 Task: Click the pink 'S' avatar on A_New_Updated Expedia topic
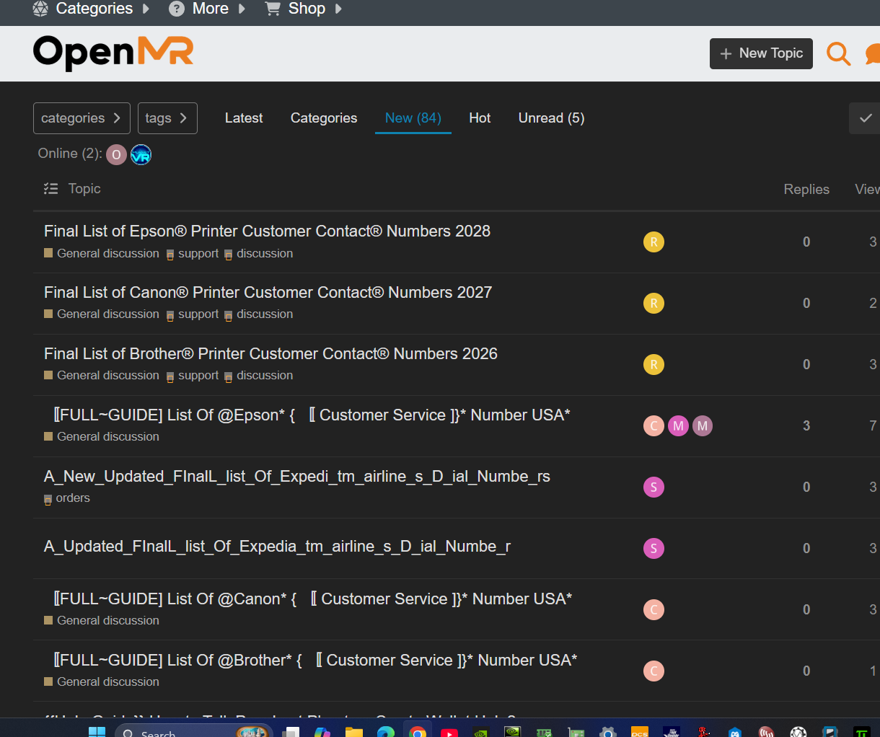[654, 487]
